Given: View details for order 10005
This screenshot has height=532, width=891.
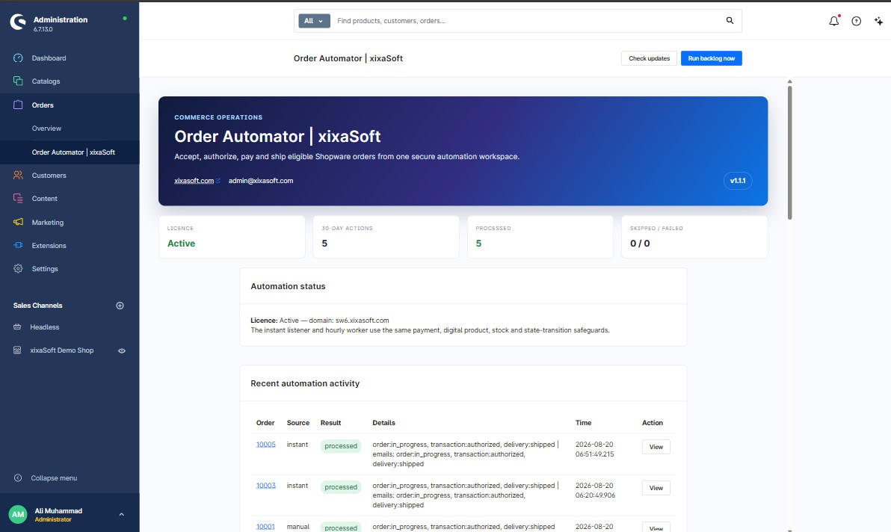Looking at the screenshot, I should [x=656, y=447].
